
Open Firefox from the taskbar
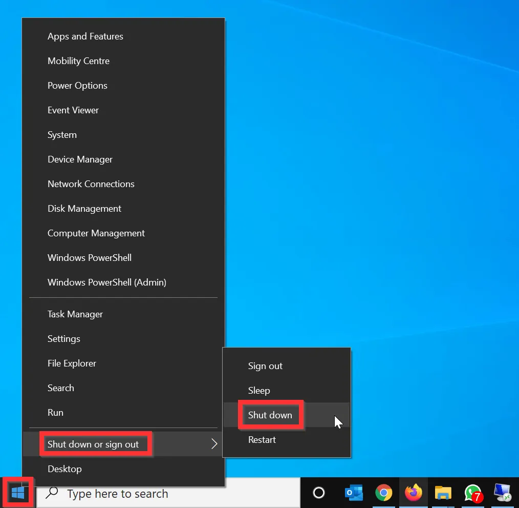(413, 493)
